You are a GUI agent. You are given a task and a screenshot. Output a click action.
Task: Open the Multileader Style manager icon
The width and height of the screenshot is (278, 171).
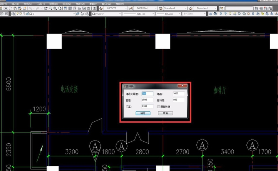191,8
